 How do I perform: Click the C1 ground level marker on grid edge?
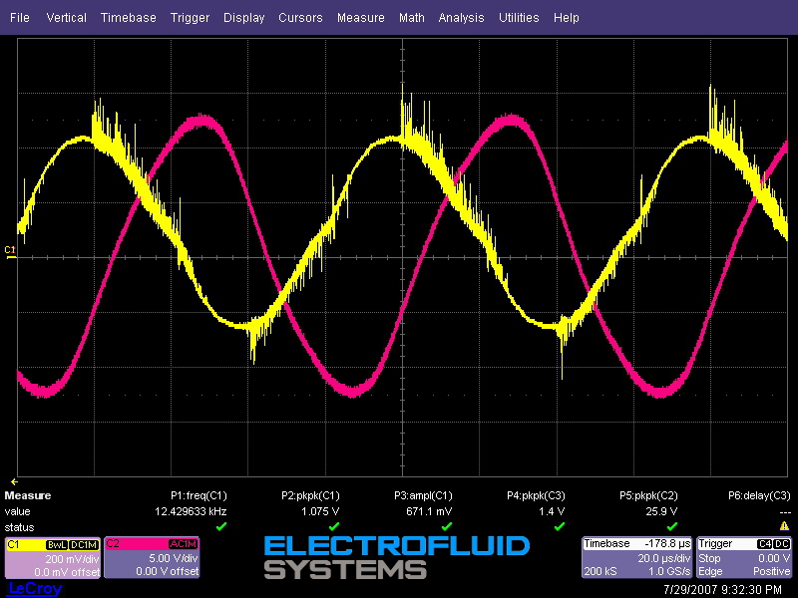(10, 252)
